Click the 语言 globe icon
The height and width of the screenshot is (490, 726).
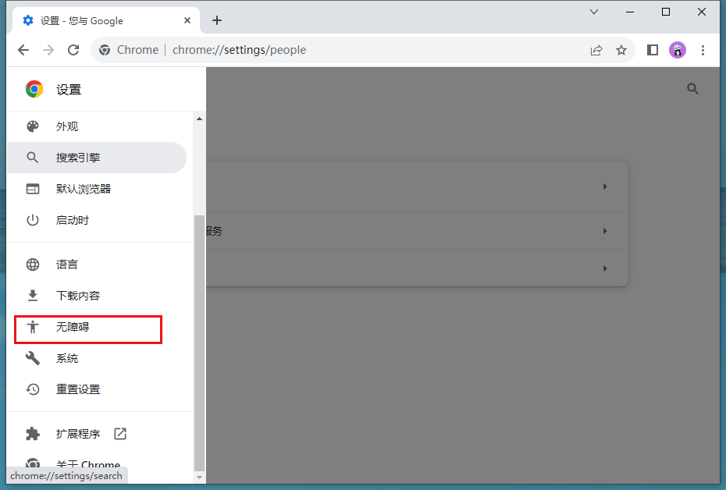(x=33, y=265)
